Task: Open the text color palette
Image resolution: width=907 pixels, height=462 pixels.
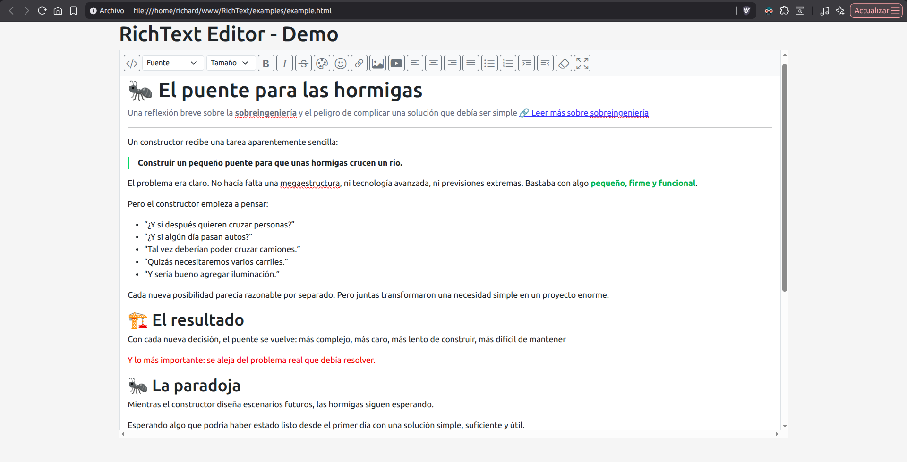Action: click(x=322, y=63)
